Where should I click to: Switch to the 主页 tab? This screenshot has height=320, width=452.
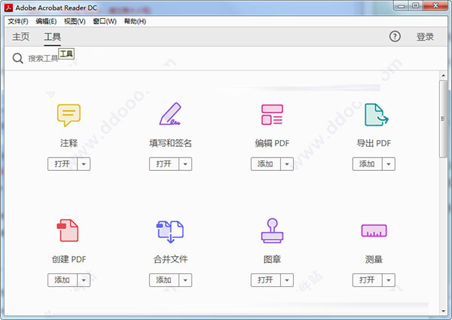(x=21, y=37)
